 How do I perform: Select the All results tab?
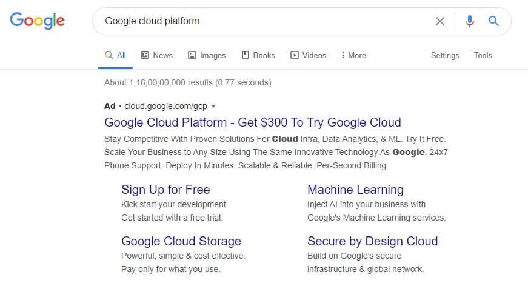115,55
